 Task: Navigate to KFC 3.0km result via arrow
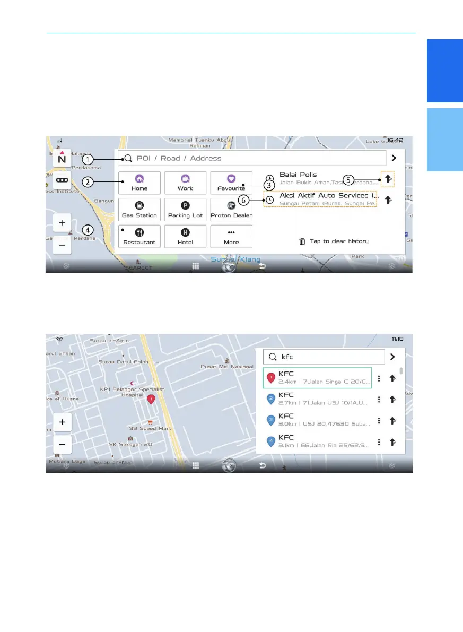pyautogui.click(x=392, y=421)
